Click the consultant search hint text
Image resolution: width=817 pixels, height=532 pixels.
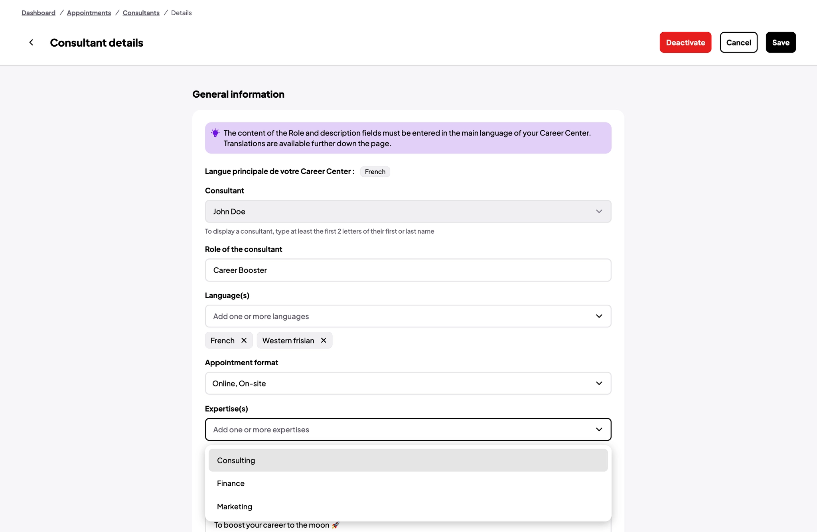pos(320,231)
